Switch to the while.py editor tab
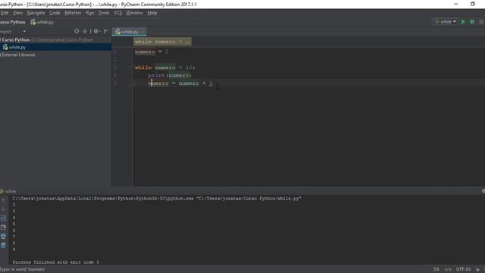485x273 pixels. tap(129, 32)
